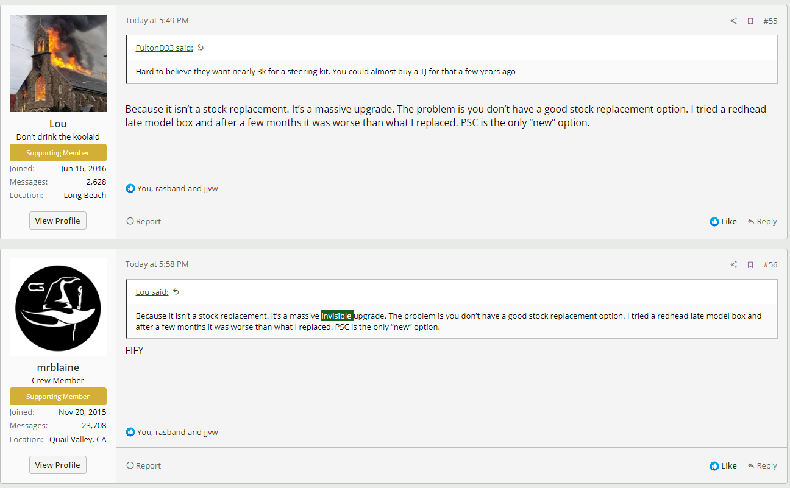Open Lou's burning church avatar

tap(59, 63)
